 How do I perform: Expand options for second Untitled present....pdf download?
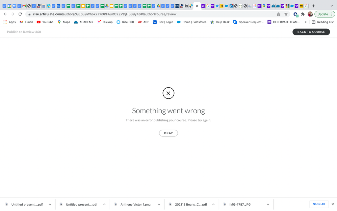[x=104, y=204]
